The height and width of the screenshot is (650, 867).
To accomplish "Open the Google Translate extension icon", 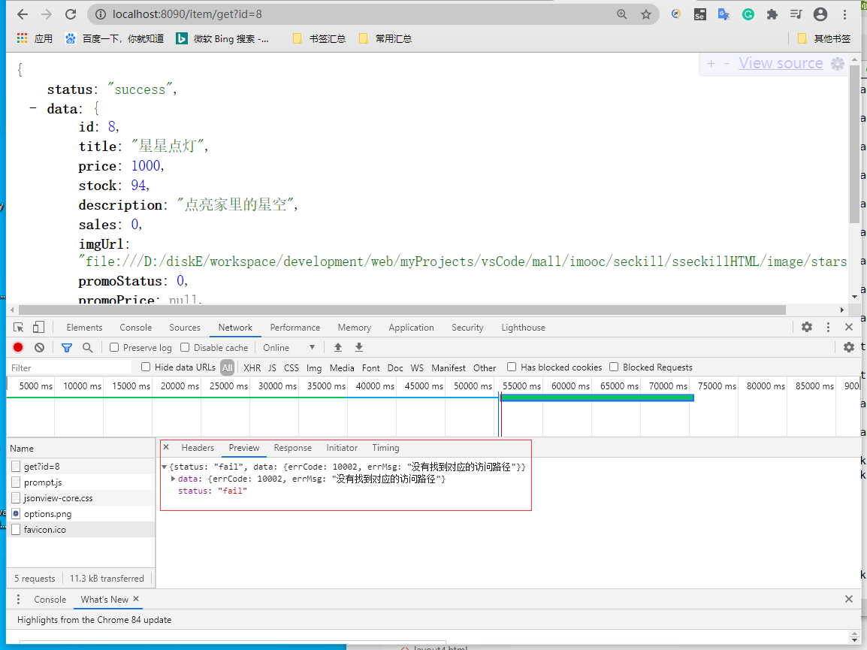I will (724, 14).
